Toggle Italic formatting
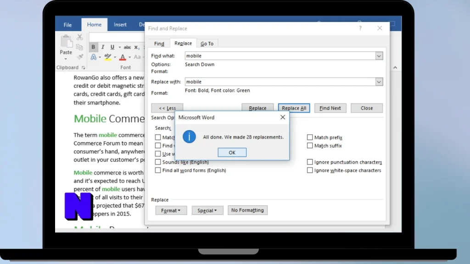The height and width of the screenshot is (264, 470). 102,47
